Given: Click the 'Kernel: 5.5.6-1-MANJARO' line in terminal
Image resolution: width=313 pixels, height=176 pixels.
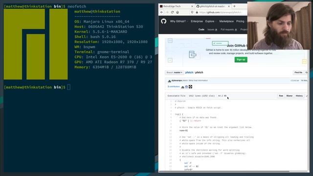Looking at the screenshot, I should [101, 31].
